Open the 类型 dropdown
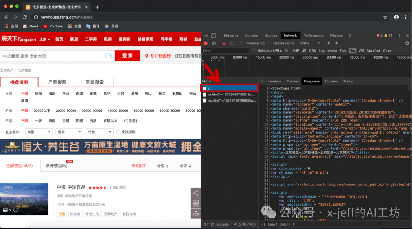 point(39,132)
